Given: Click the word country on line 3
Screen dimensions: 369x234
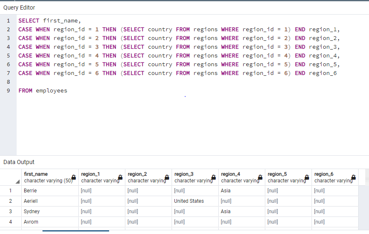Looking at the screenshot, I should [x=160, y=38].
